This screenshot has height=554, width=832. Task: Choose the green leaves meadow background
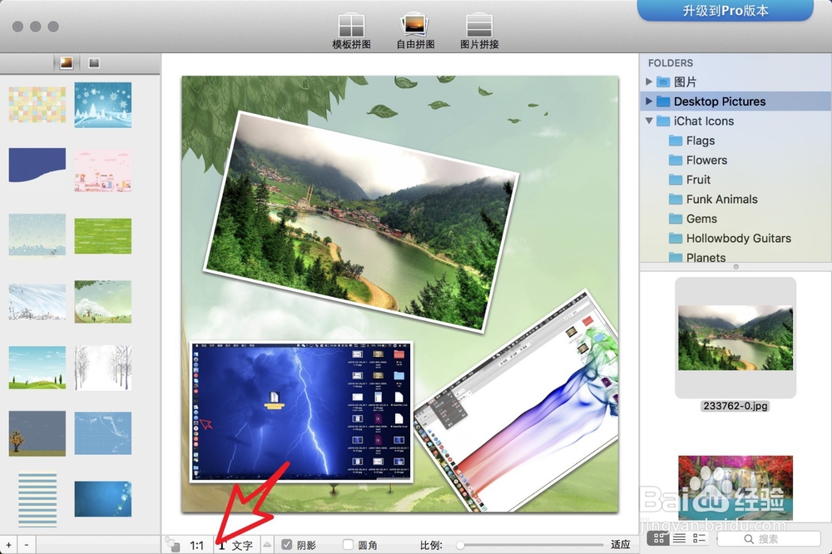click(103, 302)
